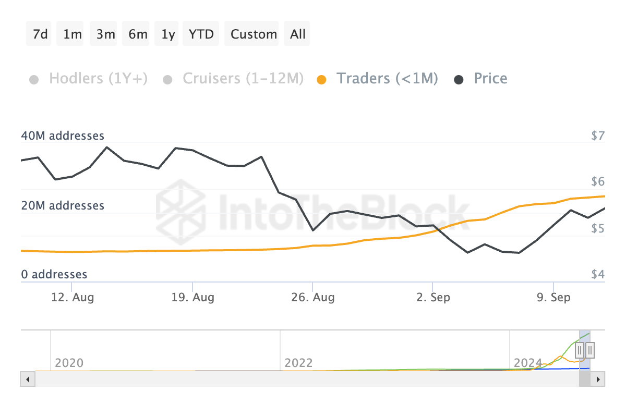Open the Custom date range picker

coord(254,34)
